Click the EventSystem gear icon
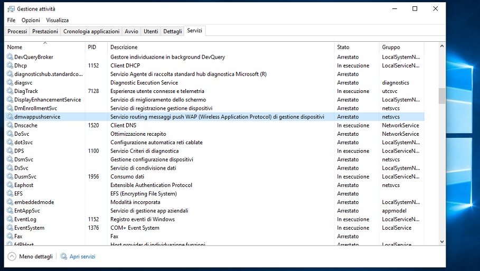The image size is (480, 271). click(10, 228)
